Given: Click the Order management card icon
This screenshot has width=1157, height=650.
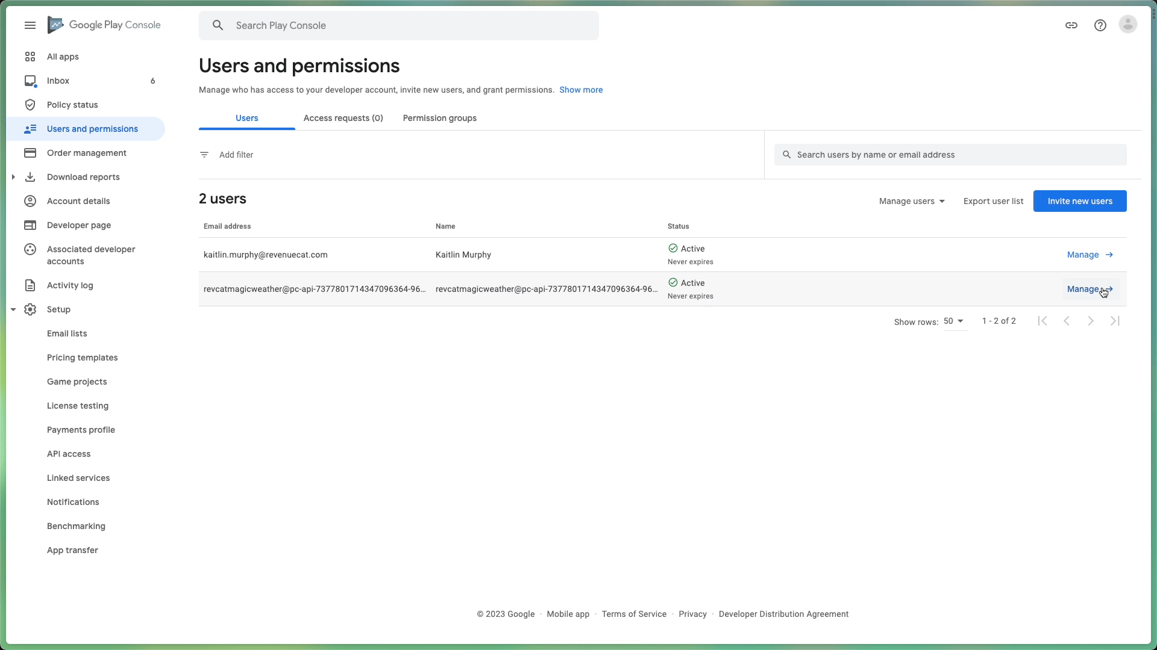Looking at the screenshot, I should click(30, 153).
